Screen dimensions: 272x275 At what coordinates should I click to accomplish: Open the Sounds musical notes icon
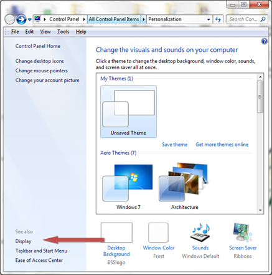200,232
